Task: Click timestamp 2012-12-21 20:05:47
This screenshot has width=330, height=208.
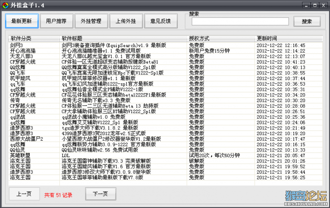Action: [x=281, y=155]
